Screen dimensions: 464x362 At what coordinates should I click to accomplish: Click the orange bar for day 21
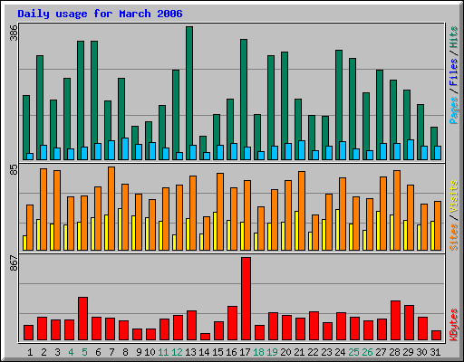pos(302,211)
